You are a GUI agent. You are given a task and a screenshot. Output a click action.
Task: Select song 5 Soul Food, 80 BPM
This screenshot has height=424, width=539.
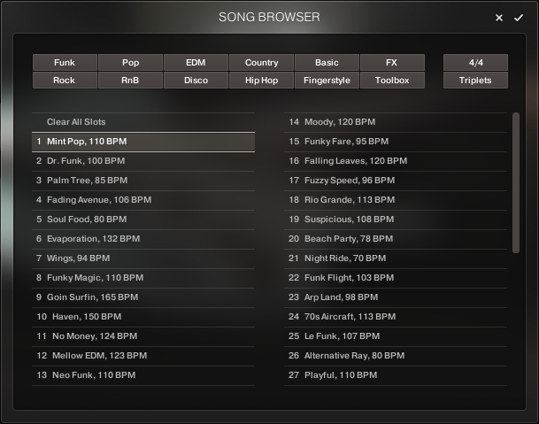143,220
